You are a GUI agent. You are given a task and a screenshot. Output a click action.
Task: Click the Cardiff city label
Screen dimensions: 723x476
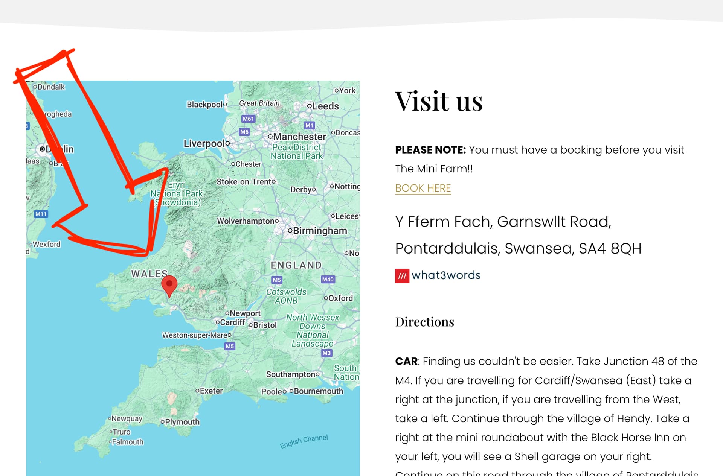coord(232,322)
